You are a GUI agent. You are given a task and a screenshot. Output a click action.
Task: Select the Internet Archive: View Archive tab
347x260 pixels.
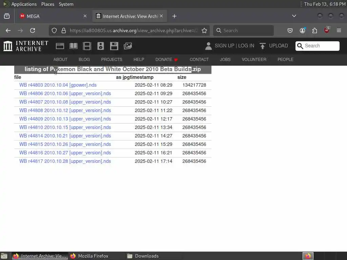point(130,16)
